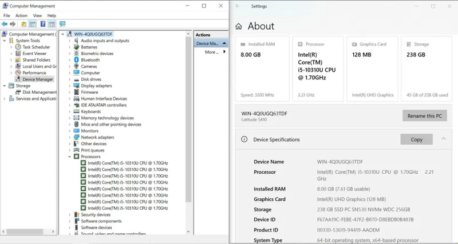Open the Storage info card
This screenshot has width=458, height=244.
coord(427,69)
